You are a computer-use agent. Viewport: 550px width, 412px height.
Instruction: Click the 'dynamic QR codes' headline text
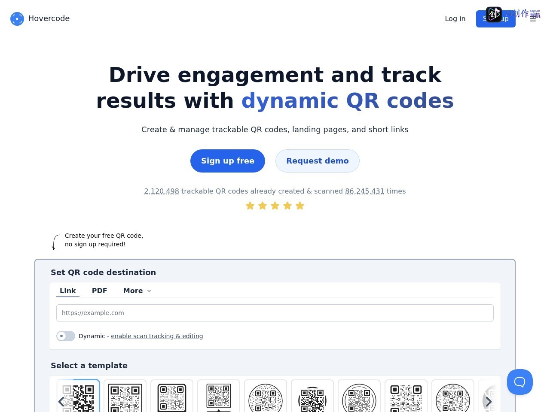pos(348,101)
